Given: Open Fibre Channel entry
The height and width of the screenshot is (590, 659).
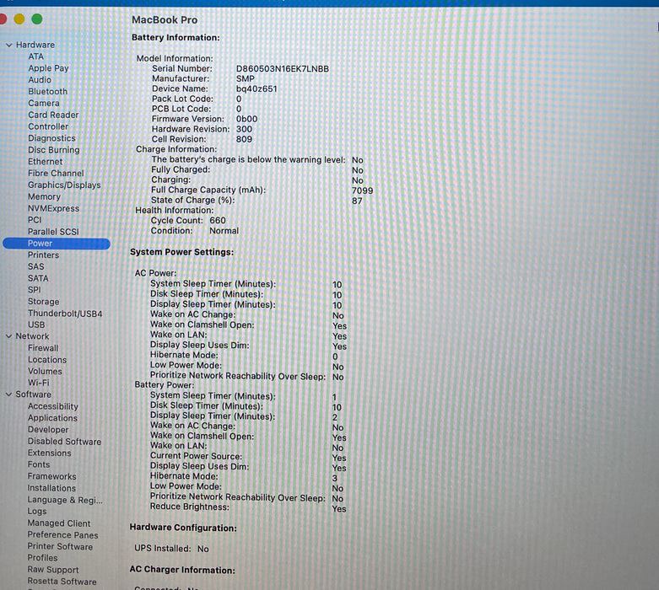Looking at the screenshot, I should 56,173.
